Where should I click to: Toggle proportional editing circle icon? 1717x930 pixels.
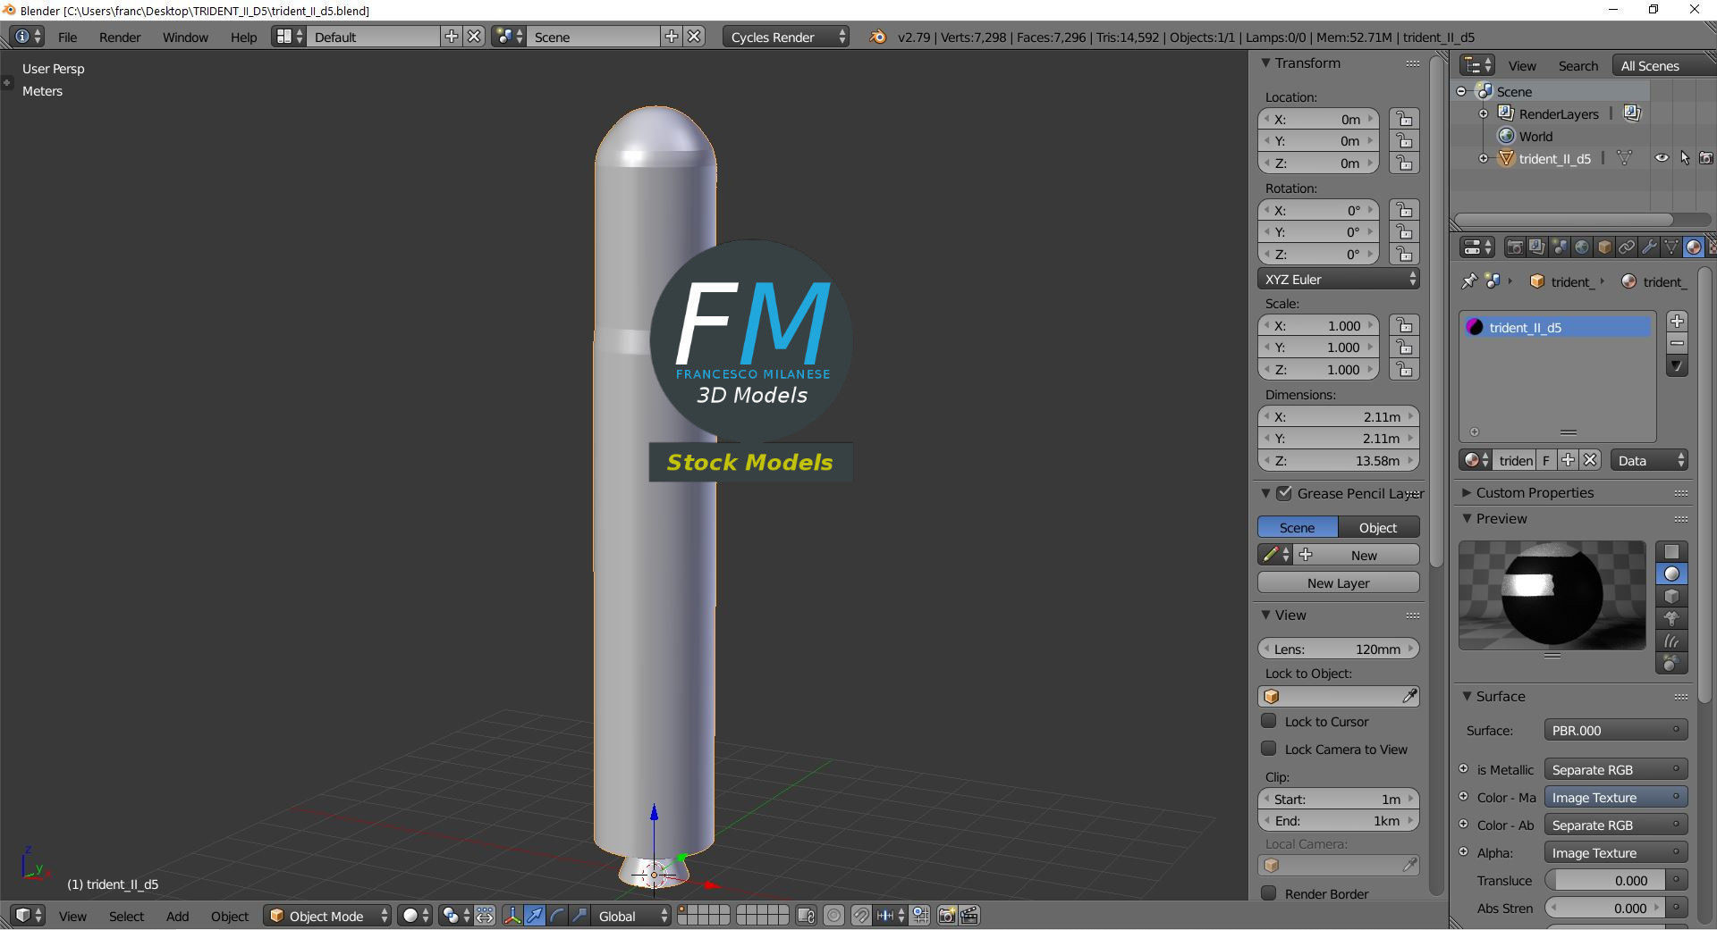(x=833, y=916)
